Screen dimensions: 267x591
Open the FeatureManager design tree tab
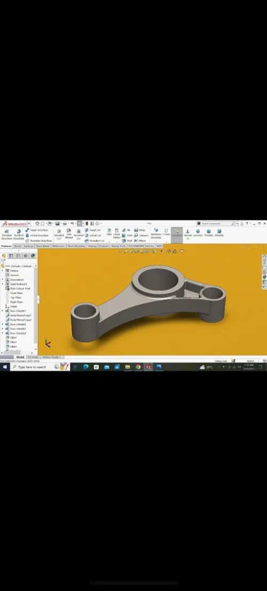tap(4, 255)
